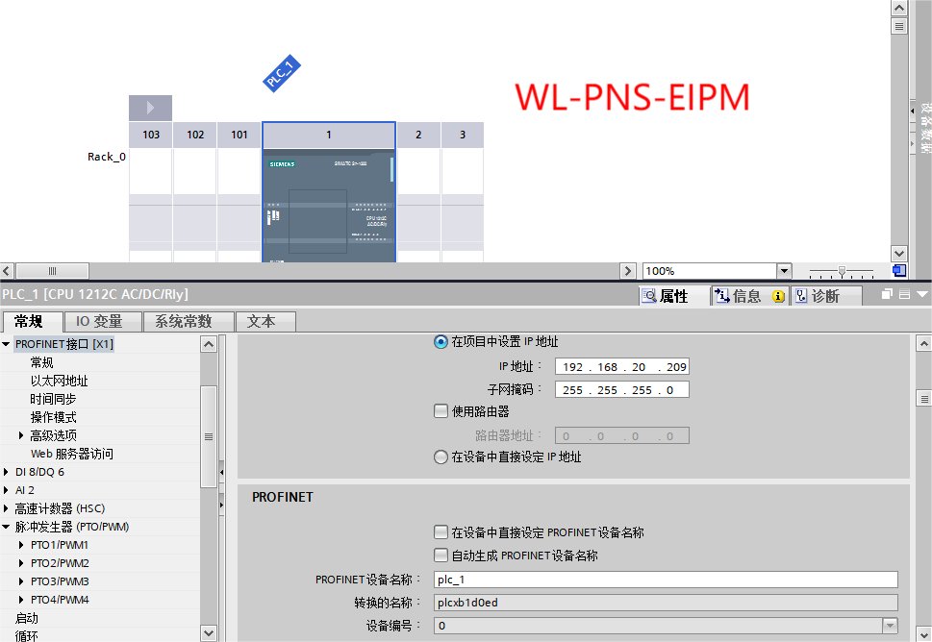Click the 子网掩码 subnet mask field
Image resolution: width=932 pixels, height=642 pixels.
coord(621,389)
